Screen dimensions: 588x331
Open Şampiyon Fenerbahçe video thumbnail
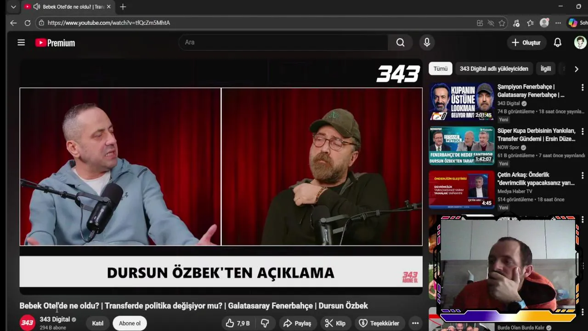click(x=462, y=102)
